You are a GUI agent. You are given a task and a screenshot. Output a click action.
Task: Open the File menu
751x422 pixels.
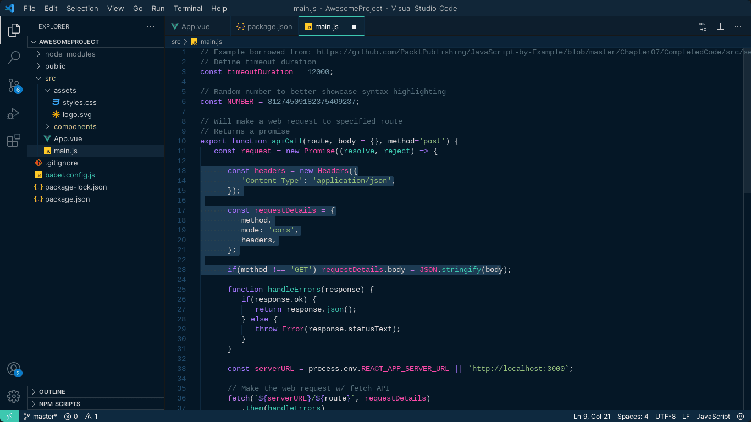point(29,8)
